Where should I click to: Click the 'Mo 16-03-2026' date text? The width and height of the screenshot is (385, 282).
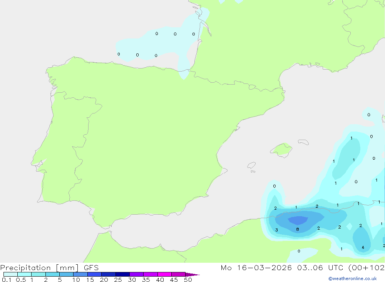[256, 268]
